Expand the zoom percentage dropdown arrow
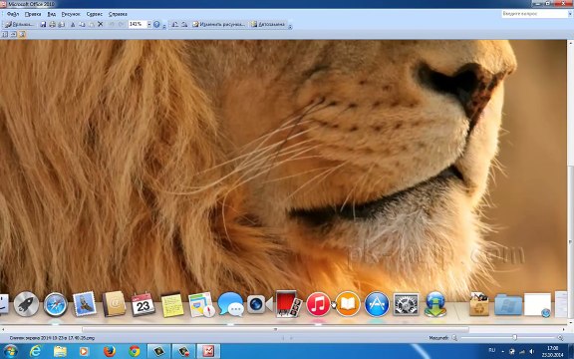 (149, 24)
